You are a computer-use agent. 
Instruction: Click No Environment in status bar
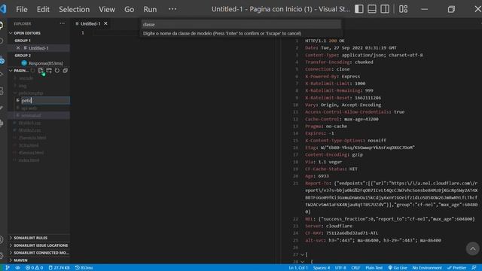click(427, 268)
